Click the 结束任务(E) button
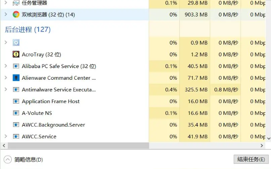271x169 pixels. tap(251, 159)
